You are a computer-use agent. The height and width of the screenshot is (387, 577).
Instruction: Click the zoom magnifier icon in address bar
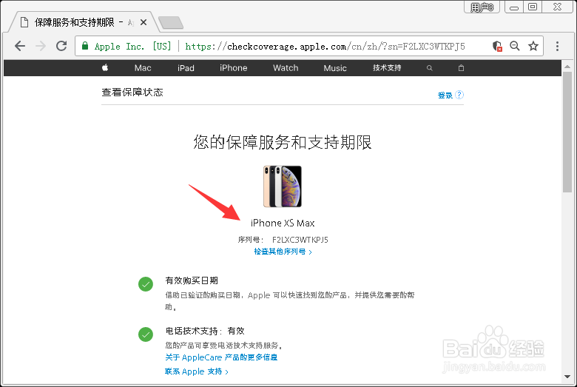(514, 46)
